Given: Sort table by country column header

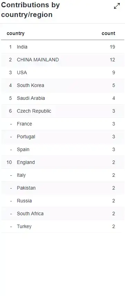Looking at the screenshot, I should point(16,33).
